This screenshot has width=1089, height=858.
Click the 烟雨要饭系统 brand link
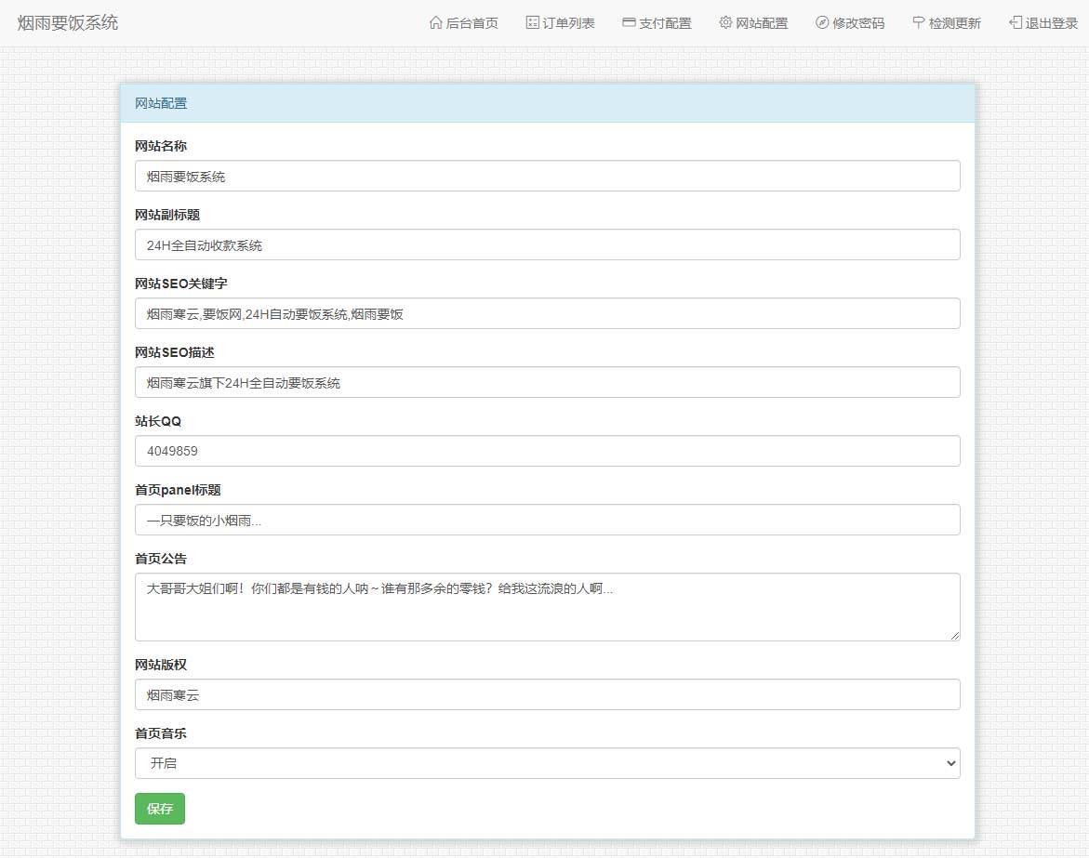[68, 23]
